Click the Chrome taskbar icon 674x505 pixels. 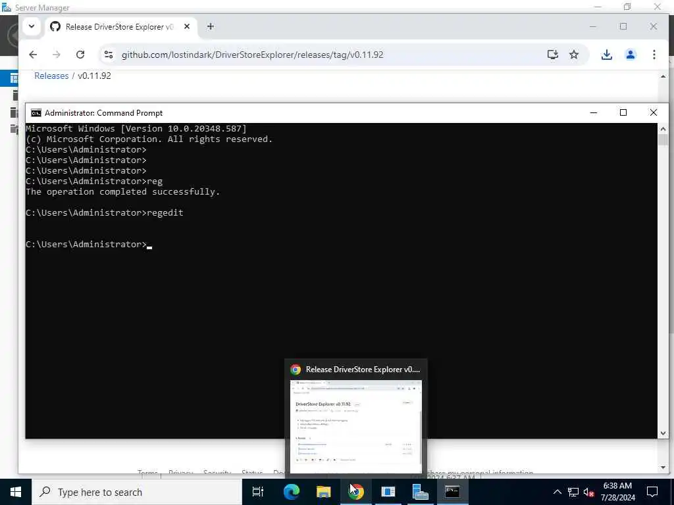[356, 492]
